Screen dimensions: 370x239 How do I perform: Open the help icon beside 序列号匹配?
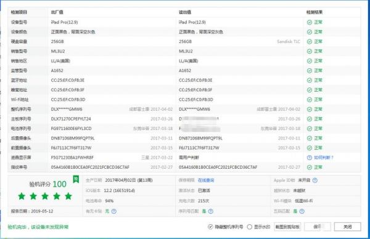(x=210, y=211)
